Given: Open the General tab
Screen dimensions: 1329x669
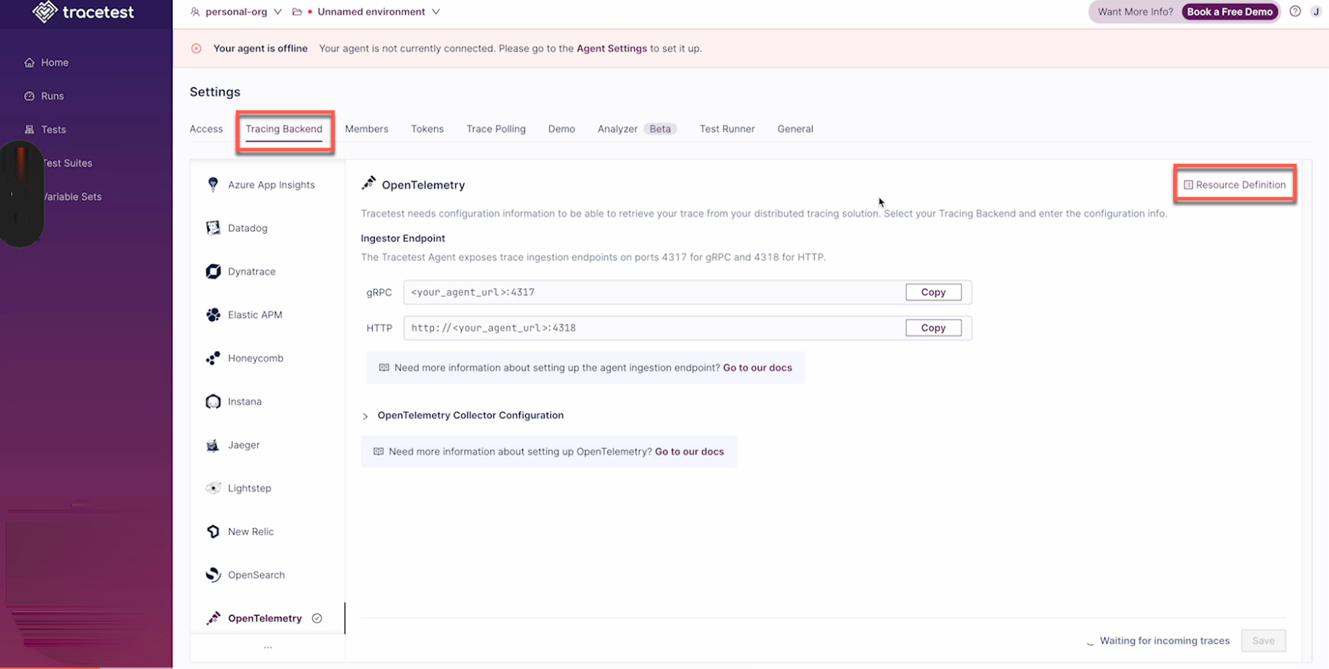Looking at the screenshot, I should click(795, 129).
